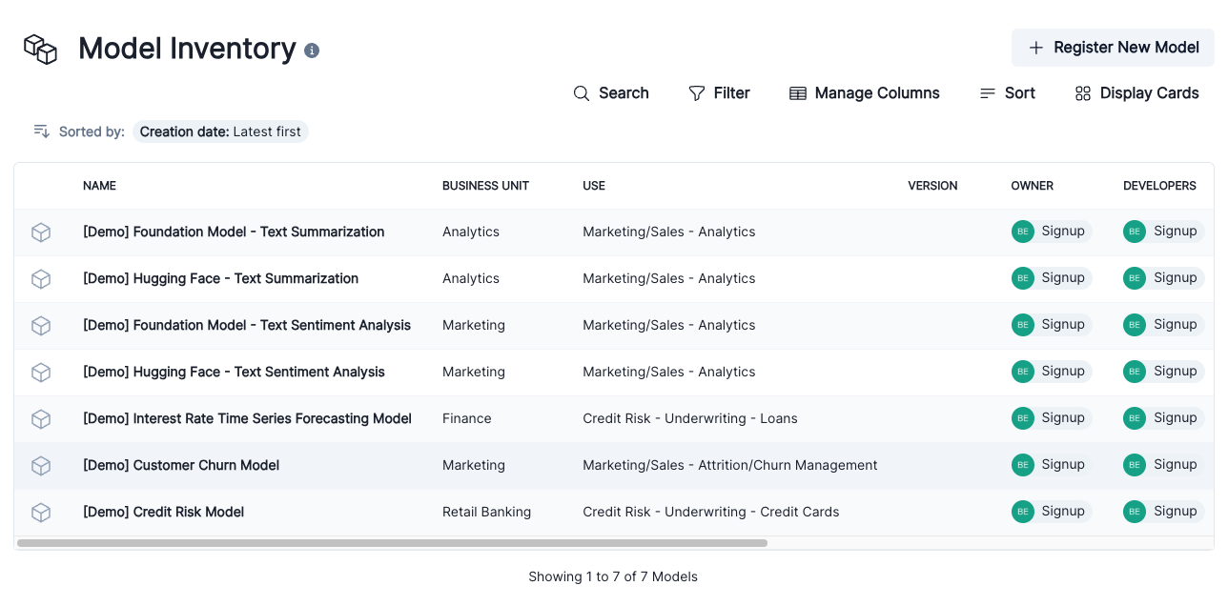Image resolution: width=1228 pixels, height=606 pixels.
Task: Click the cube icon on Hugging Face Summarization row
Action: pyautogui.click(x=41, y=278)
